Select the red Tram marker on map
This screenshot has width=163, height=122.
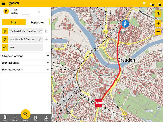point(98,103)
